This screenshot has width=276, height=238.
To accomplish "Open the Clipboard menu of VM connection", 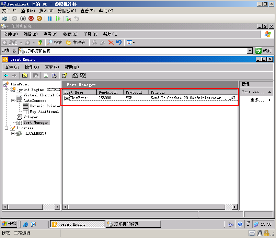I will [x=67, y=11].
